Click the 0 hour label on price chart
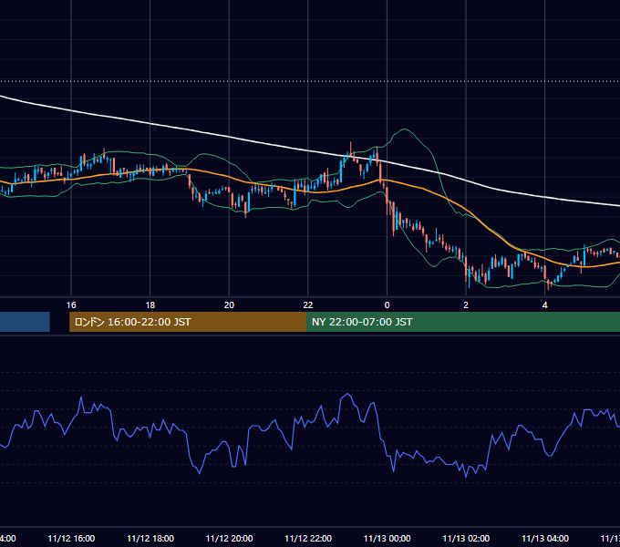Screen dimensions: 620x547 point(387,305)
